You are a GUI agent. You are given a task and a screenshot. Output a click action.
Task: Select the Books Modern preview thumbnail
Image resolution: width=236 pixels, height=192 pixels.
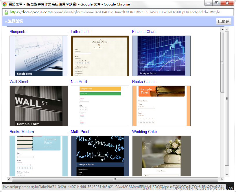[39, 156]
